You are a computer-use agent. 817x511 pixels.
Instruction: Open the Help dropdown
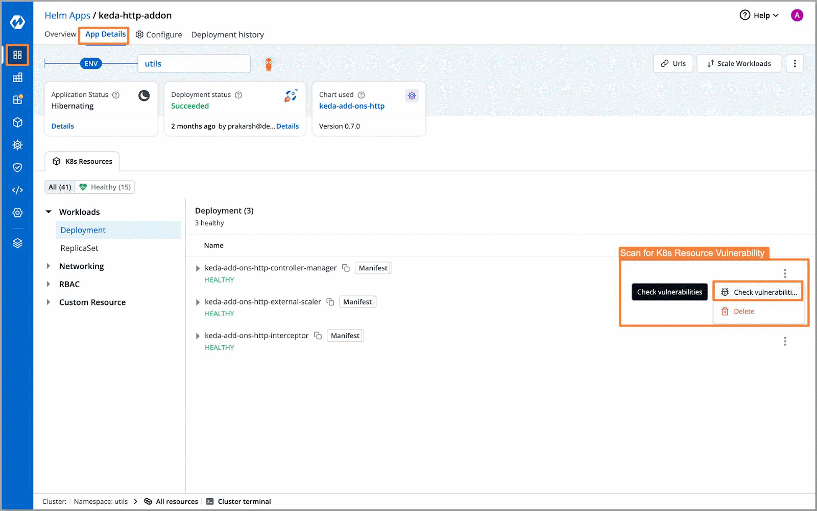[759, 15]
